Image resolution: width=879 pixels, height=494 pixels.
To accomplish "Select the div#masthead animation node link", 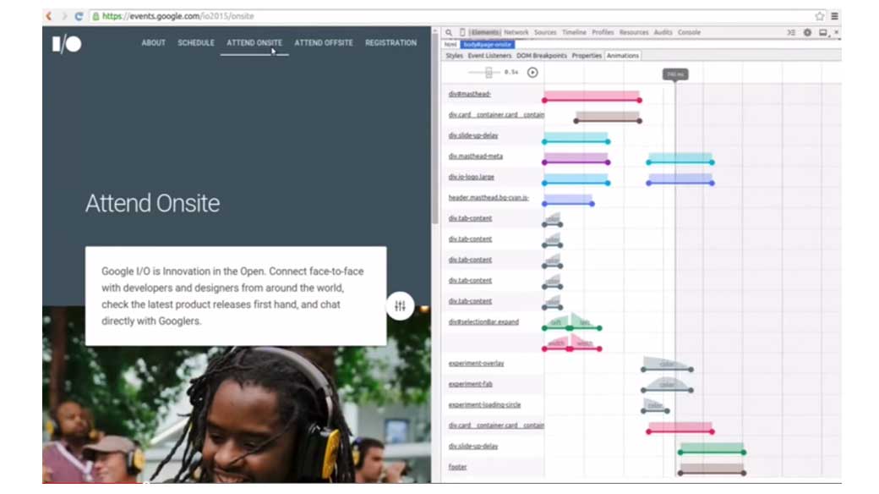I will tap(469, 93).
